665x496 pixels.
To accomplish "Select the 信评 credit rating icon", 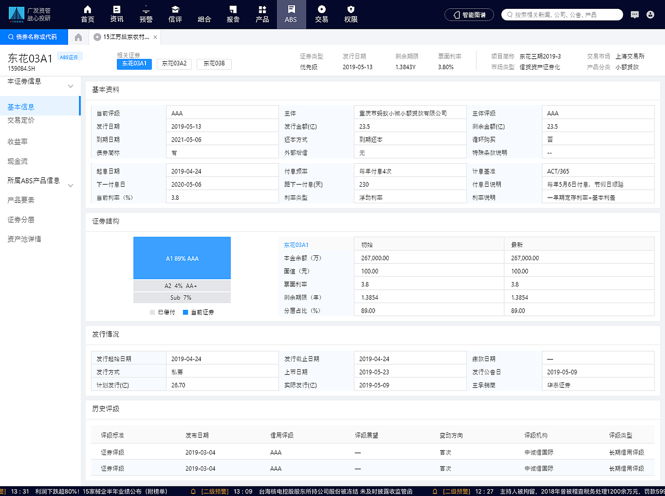I will point(175,14).
